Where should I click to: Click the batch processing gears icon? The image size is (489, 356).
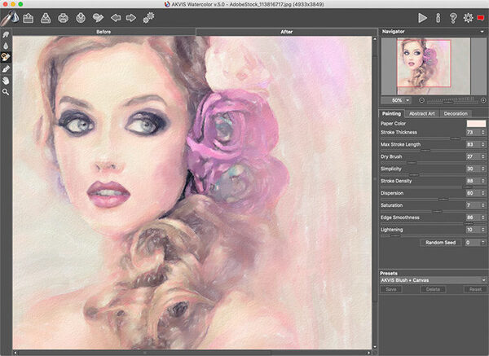(x=148, y=16)
